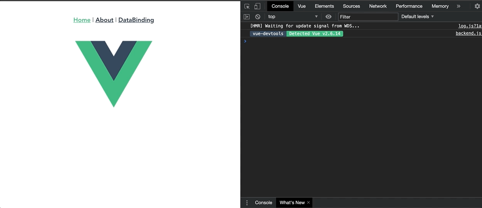482x208 pixels.
Task: Close the What's New drawer tab
Action: (308, 203)
